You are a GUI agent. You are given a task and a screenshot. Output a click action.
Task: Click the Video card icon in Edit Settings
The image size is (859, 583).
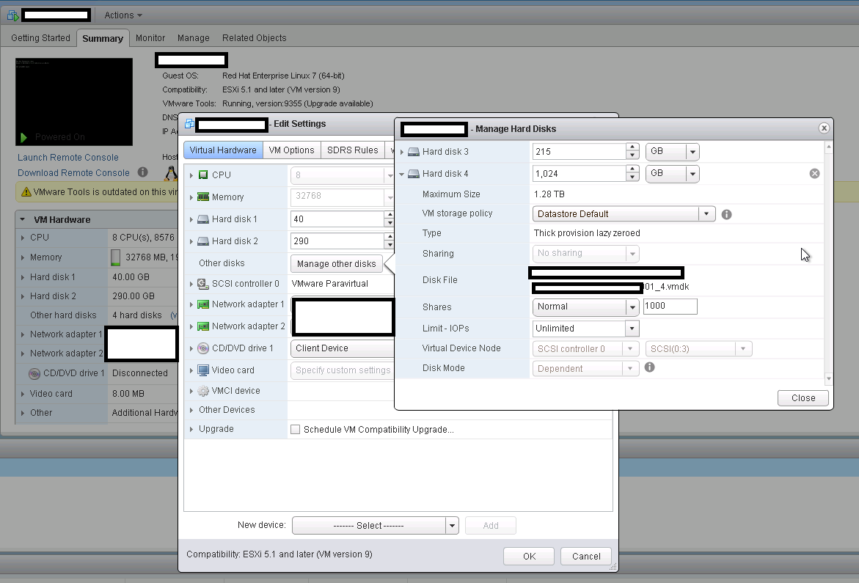coord(203,370)
